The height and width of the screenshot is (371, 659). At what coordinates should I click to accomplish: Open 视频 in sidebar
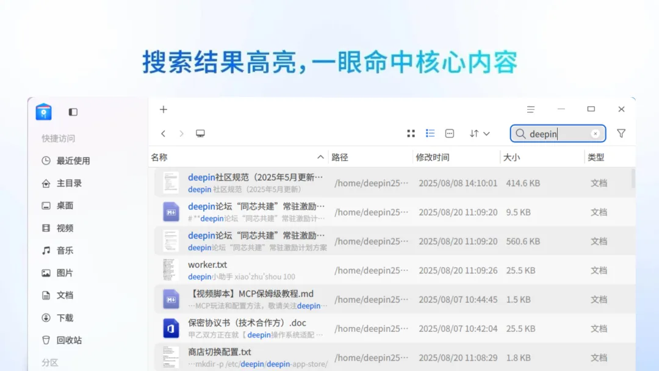[58, 228]
